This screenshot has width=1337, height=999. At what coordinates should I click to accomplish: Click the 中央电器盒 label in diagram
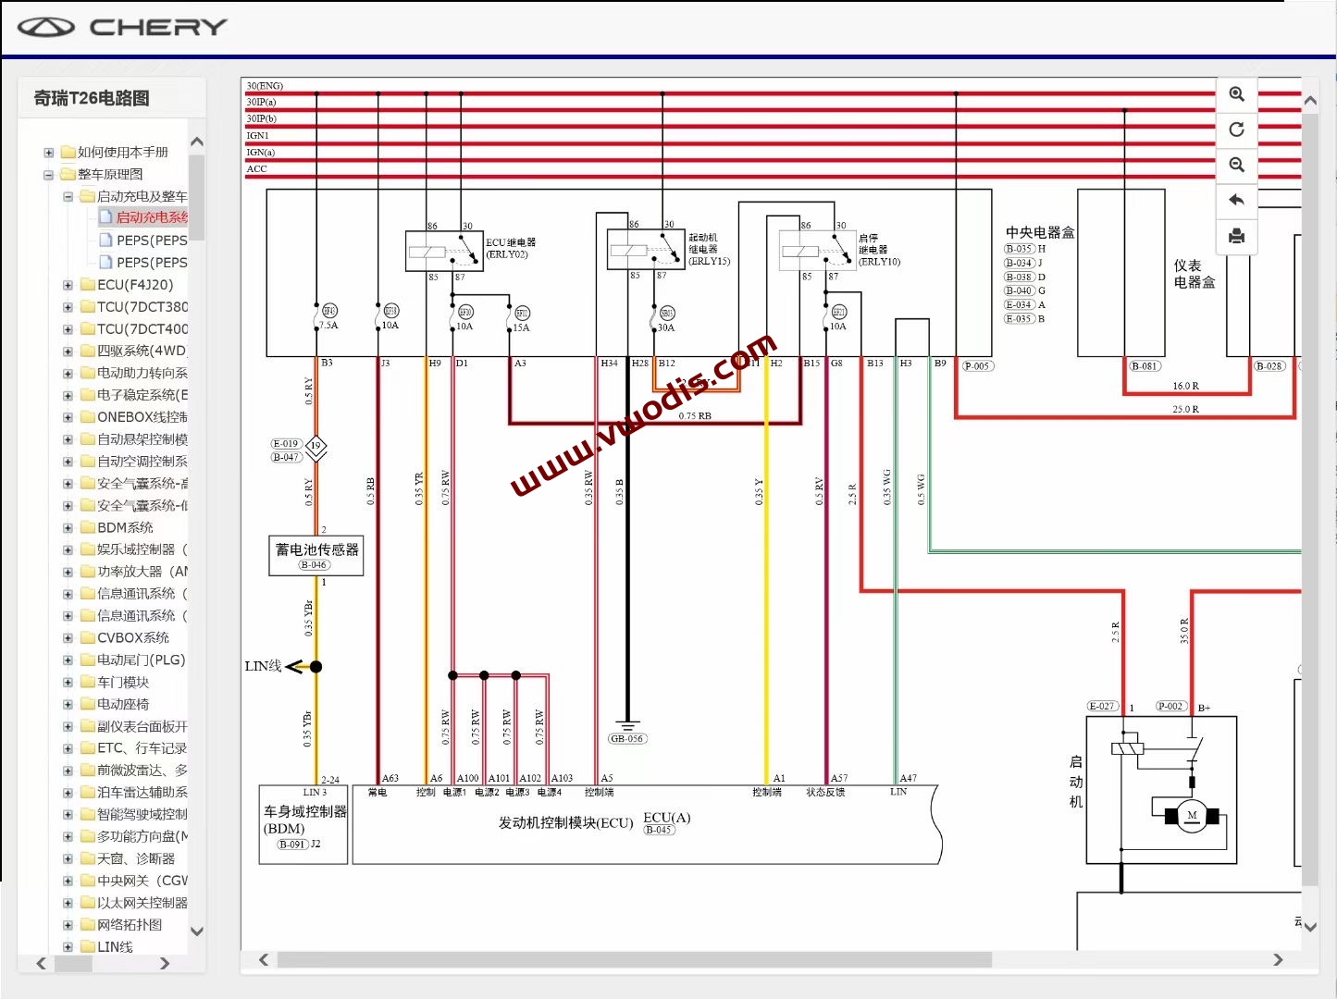[x=1040, y=232]
